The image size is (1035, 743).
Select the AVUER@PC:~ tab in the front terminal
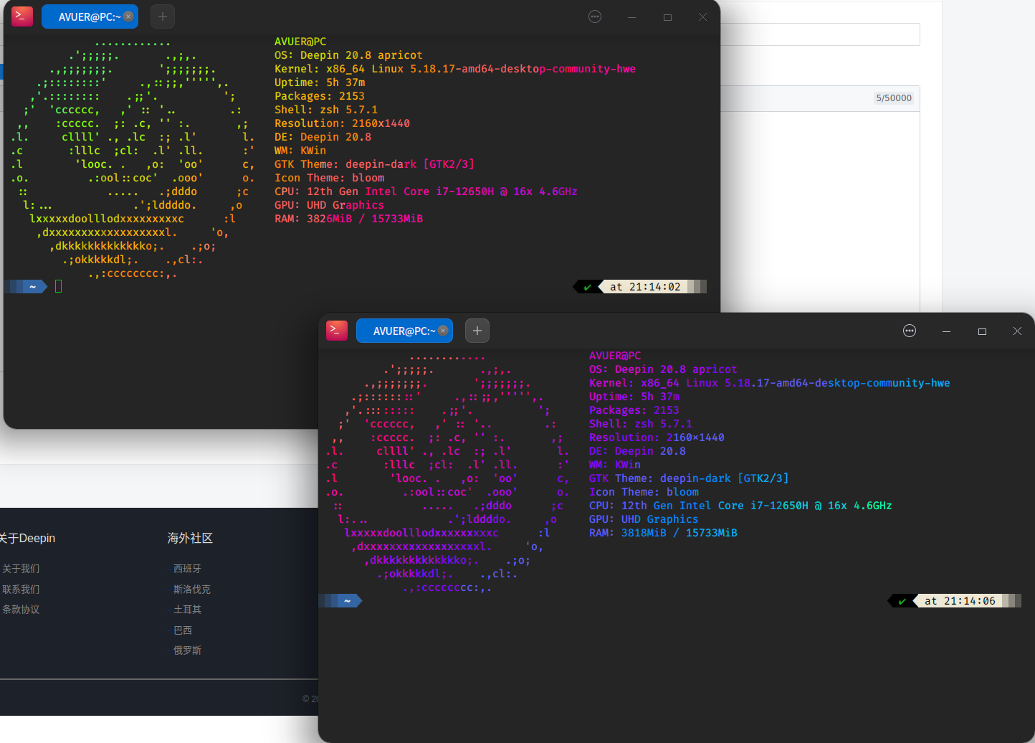click(404, 331)
